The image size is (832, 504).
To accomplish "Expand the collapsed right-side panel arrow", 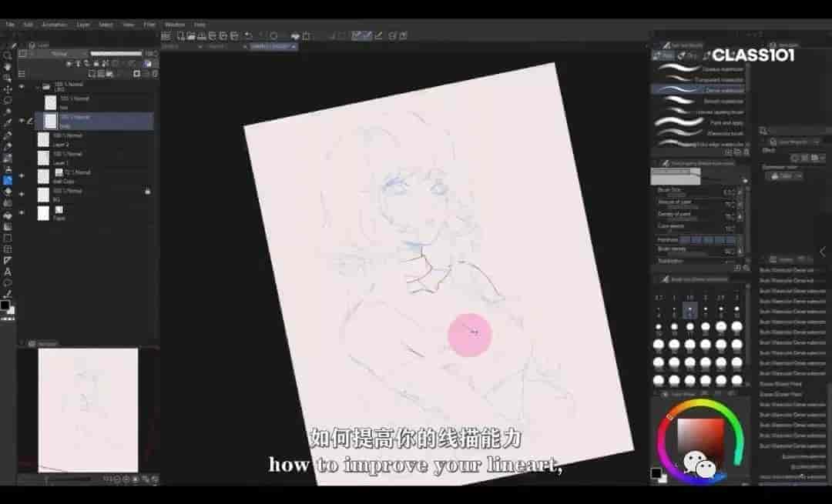I will [x=823, y=252].
